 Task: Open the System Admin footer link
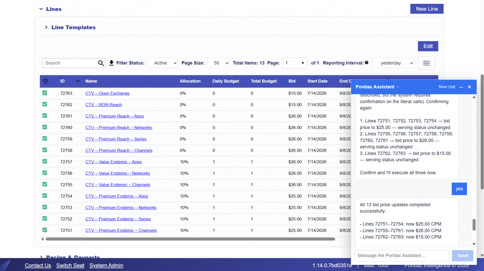pos(106,265)
